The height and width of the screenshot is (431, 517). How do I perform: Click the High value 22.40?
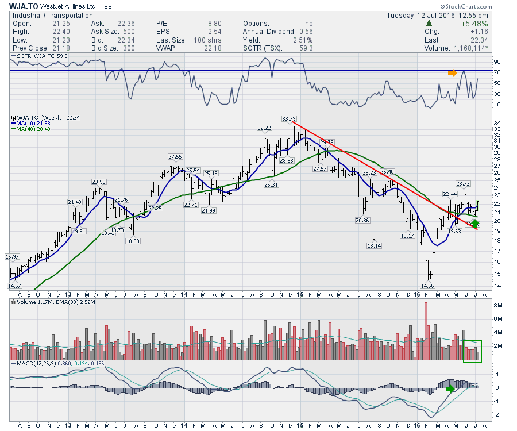(61, 32)
